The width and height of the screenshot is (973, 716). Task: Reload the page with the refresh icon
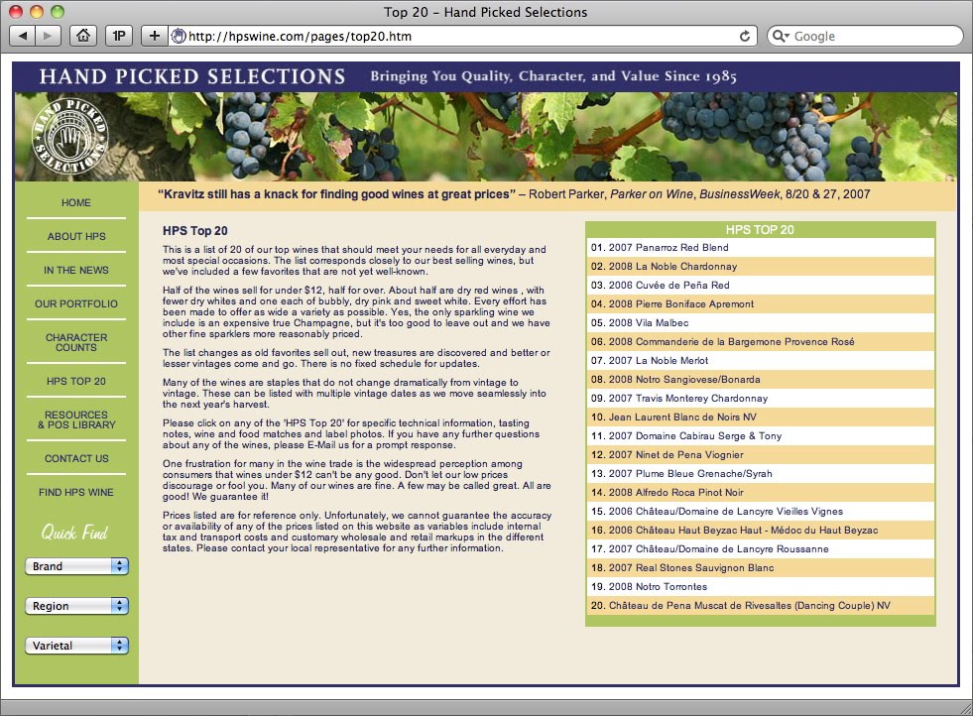745,36
